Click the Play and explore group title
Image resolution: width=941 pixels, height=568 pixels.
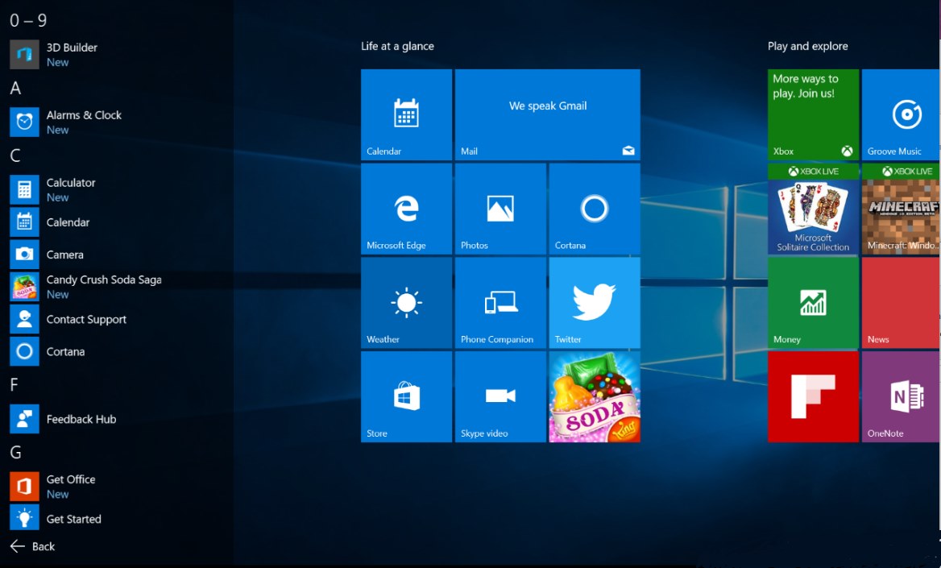tap(808, 46)
